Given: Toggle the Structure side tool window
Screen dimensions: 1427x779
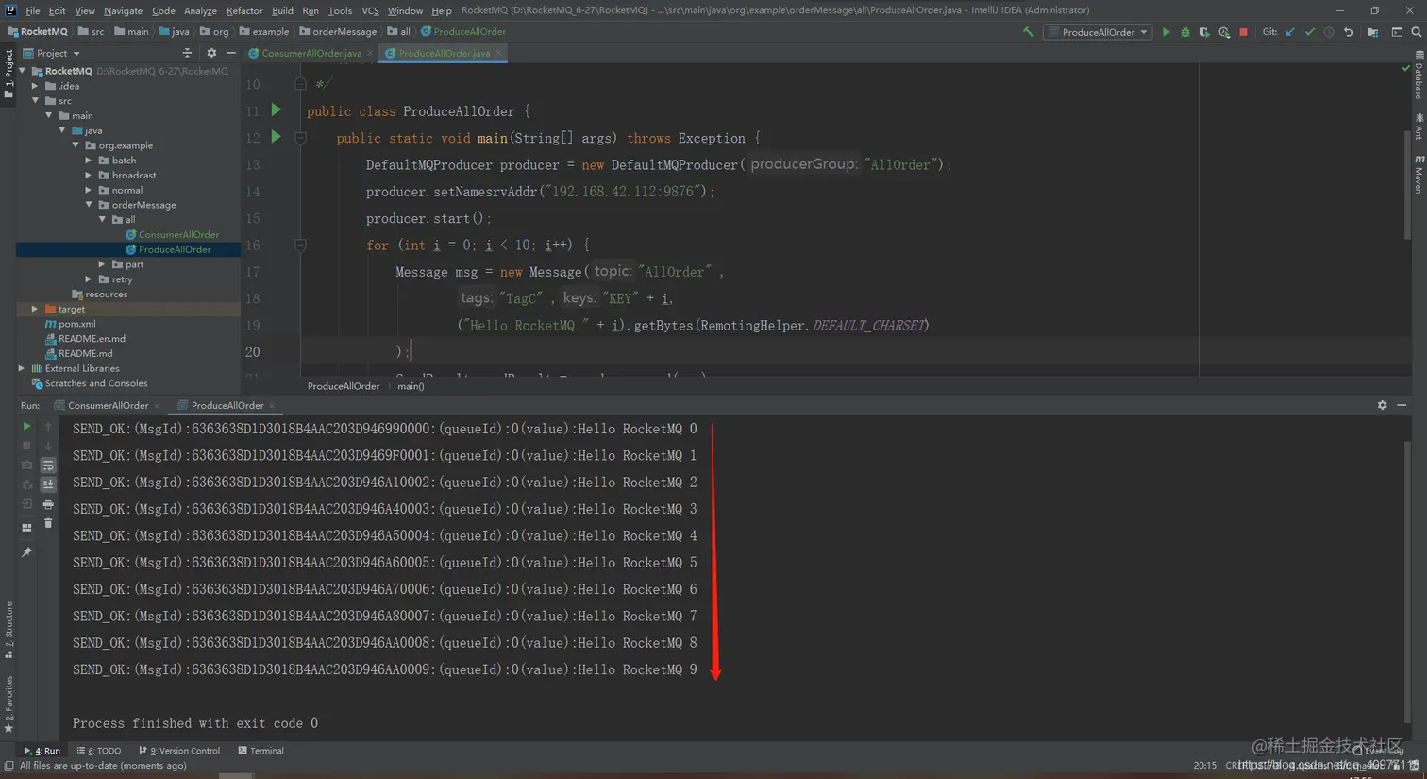Looking at the screenshot, I should point(8,630).
